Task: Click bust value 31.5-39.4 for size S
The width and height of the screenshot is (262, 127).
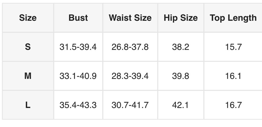Action: 78,47
